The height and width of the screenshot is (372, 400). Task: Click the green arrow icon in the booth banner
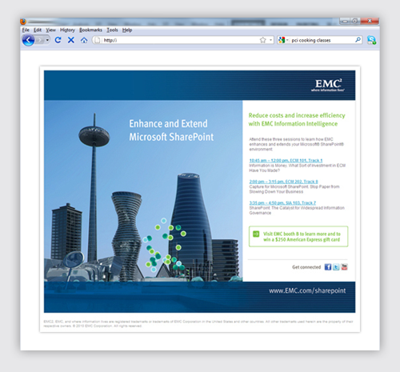pos(256,234)
